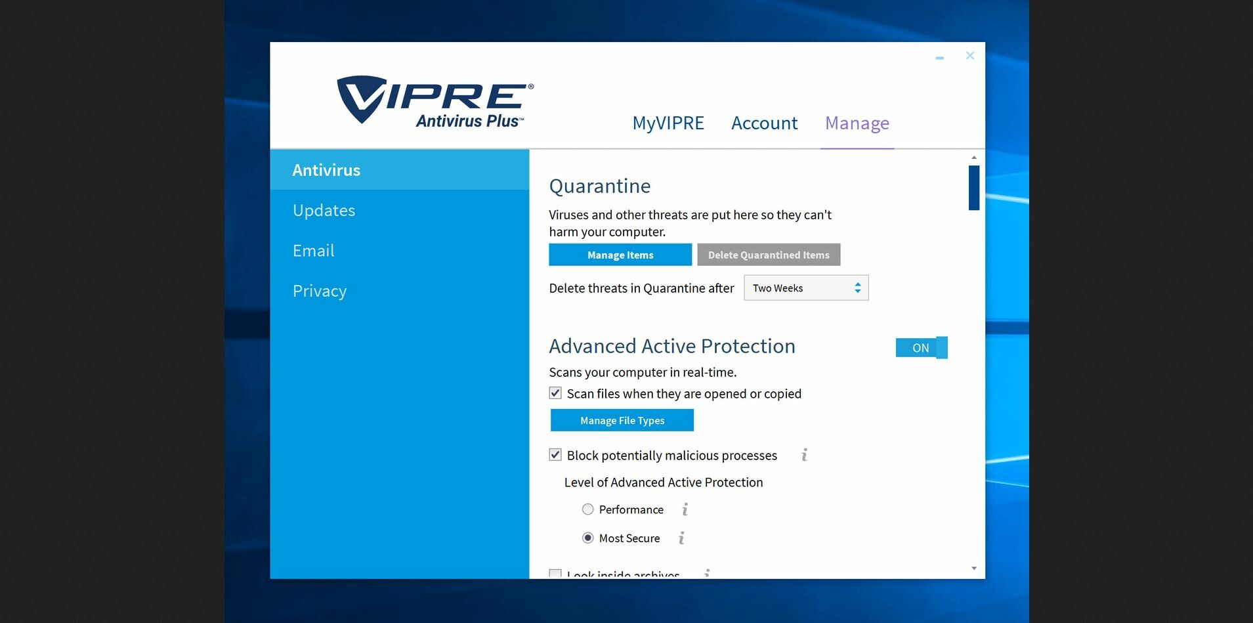This screenshot has width=1253, height=623.
Task: Click the Quarantine heading
Action: click(600, 186)
